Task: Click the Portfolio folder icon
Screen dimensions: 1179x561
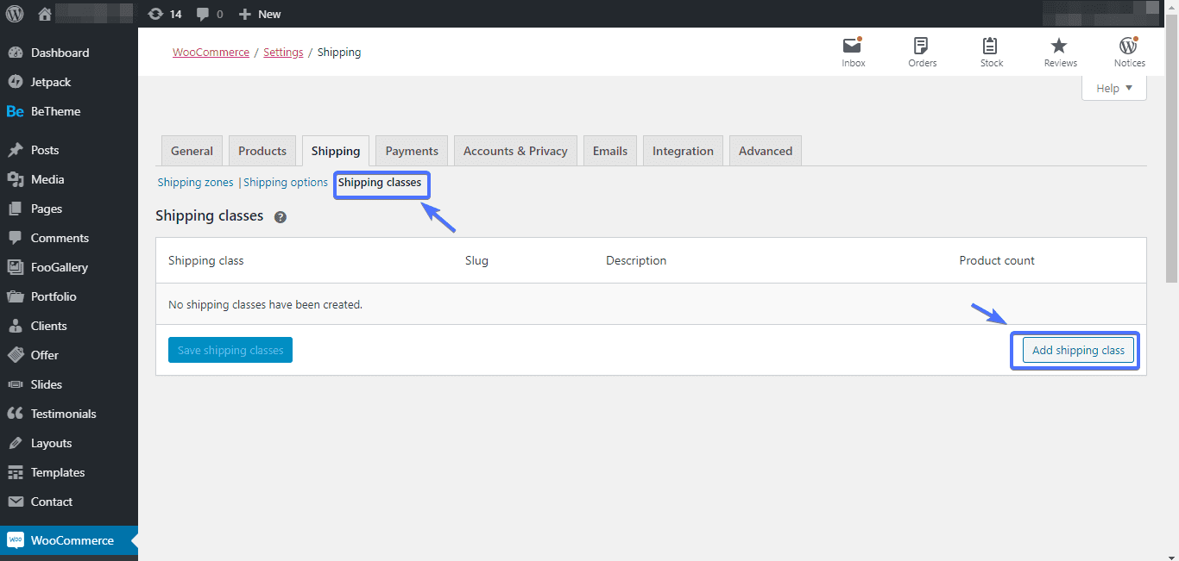Action: tap(15, 296)
